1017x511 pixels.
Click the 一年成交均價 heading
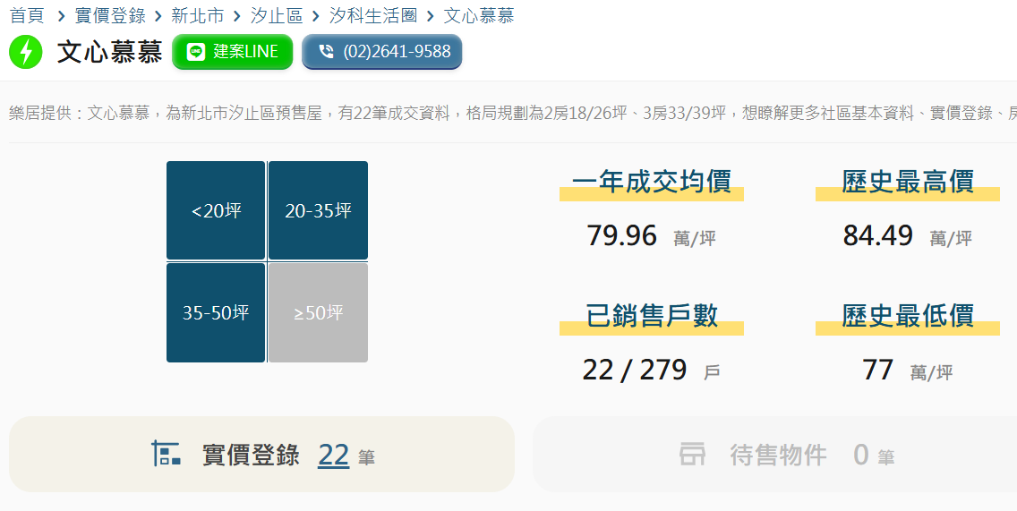click(651, 182)
